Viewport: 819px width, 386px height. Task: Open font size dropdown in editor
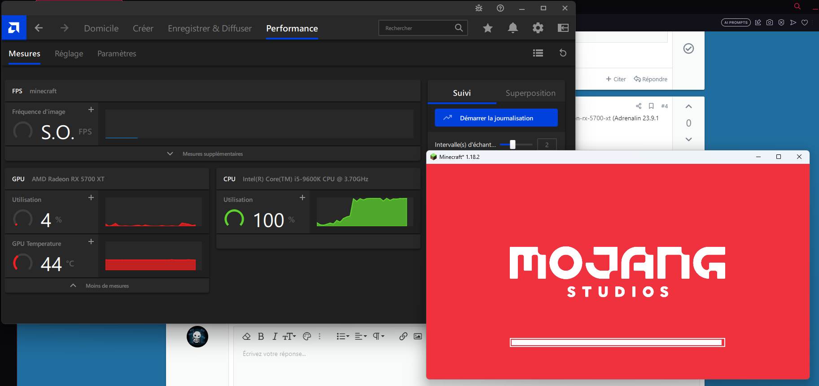pyautogui.click(x=289, y=336)
